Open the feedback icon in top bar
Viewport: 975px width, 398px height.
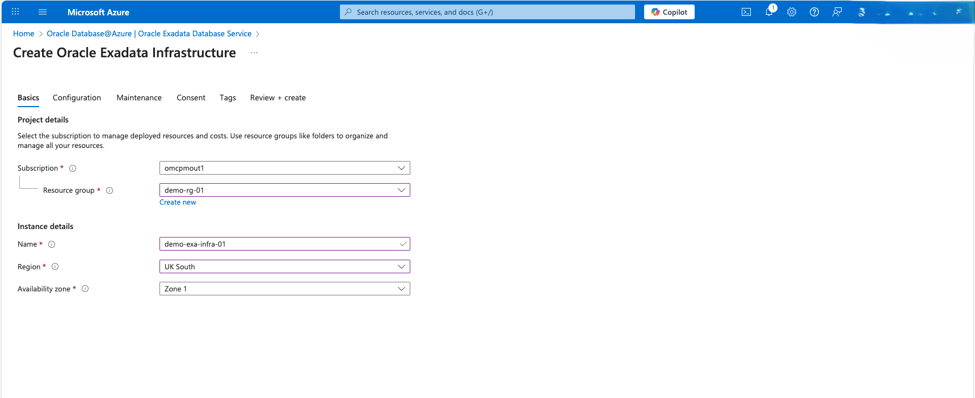[837, 12]
